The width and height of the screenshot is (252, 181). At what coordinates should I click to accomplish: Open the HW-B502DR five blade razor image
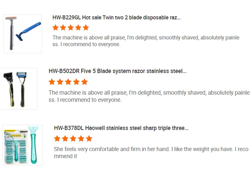[x=18, y=89]
